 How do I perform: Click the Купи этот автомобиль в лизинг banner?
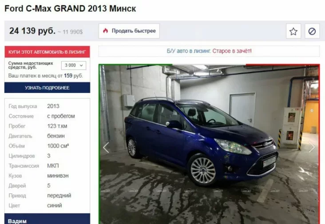pyautogui.click(x=47, y=52)
